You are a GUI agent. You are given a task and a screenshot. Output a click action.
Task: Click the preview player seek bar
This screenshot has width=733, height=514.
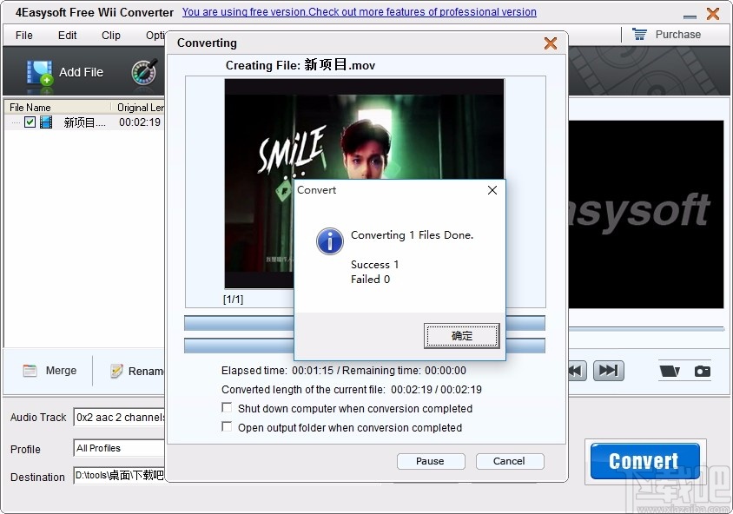(646, 329)
